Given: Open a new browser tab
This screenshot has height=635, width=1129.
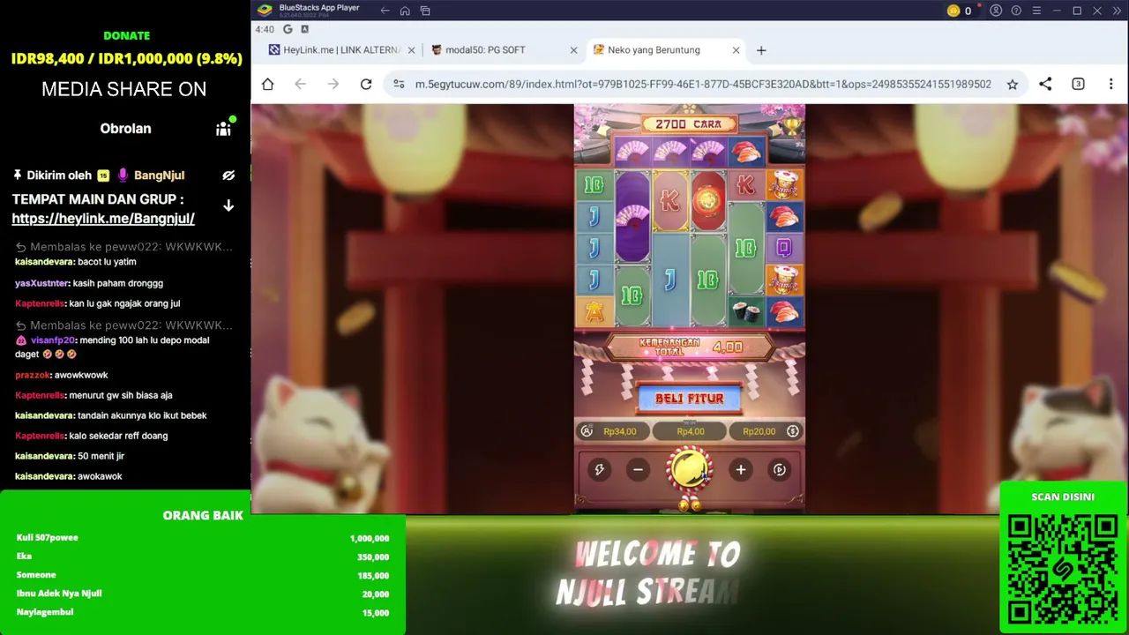Looking at the screenshot, I should [761, 50].
